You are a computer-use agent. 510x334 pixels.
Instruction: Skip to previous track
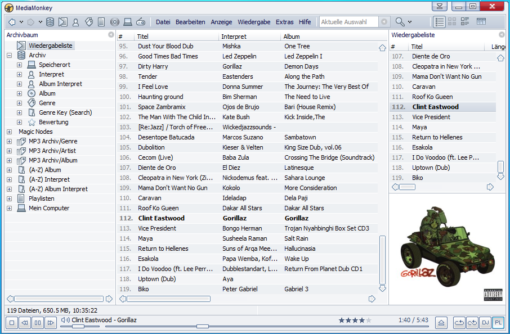pos(25,323)
